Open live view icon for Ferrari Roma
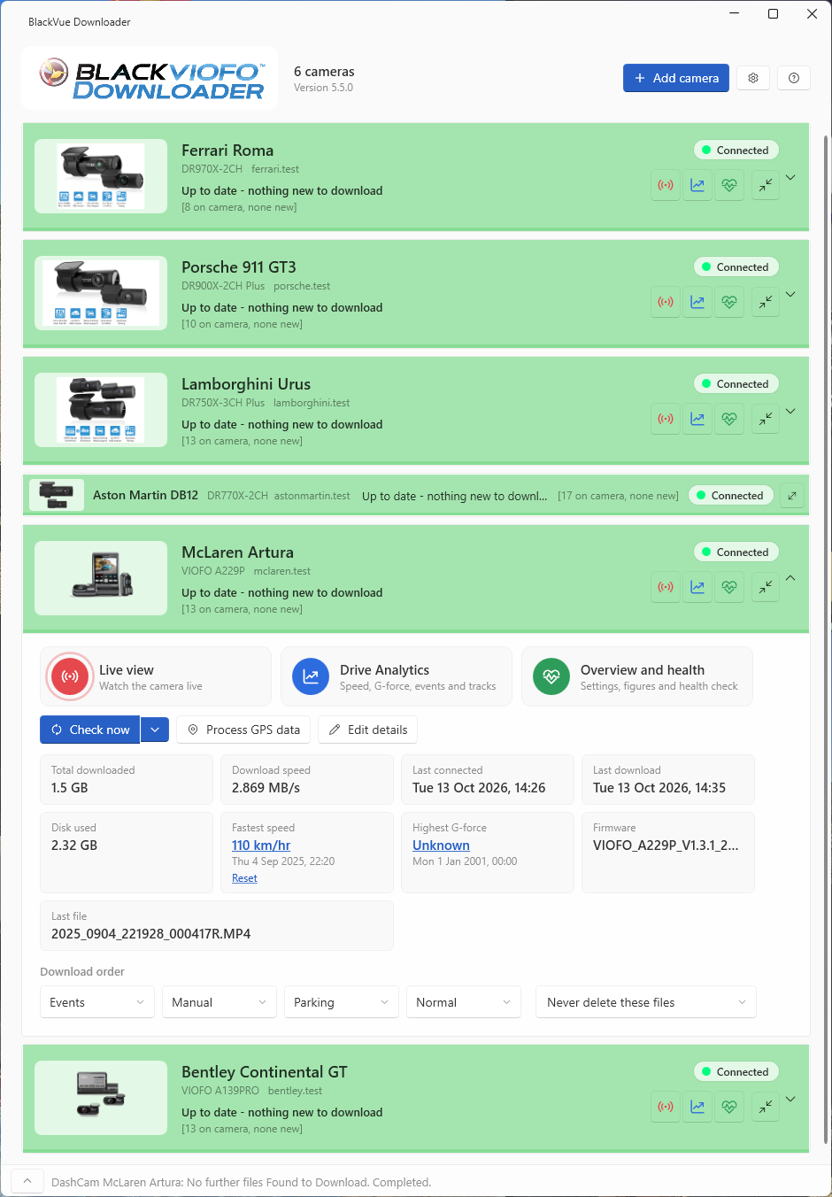This screenshot has height=1197, width=832. coord(666,185)
